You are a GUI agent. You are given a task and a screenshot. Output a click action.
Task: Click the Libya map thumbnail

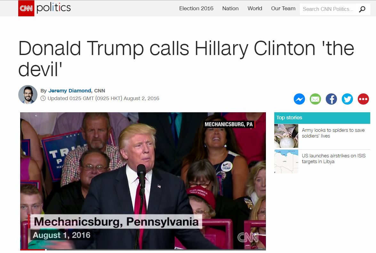pos(286,162)
